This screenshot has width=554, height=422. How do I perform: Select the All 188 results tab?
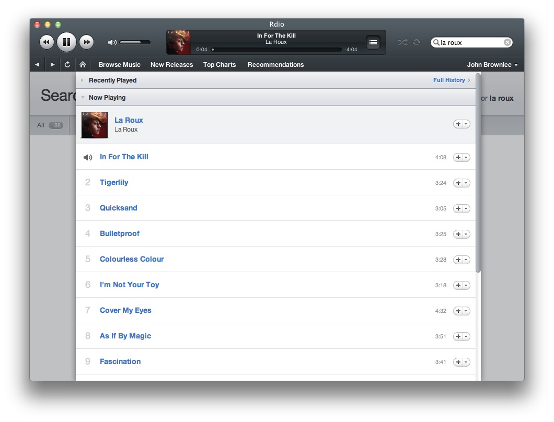[x=50, y=125]
